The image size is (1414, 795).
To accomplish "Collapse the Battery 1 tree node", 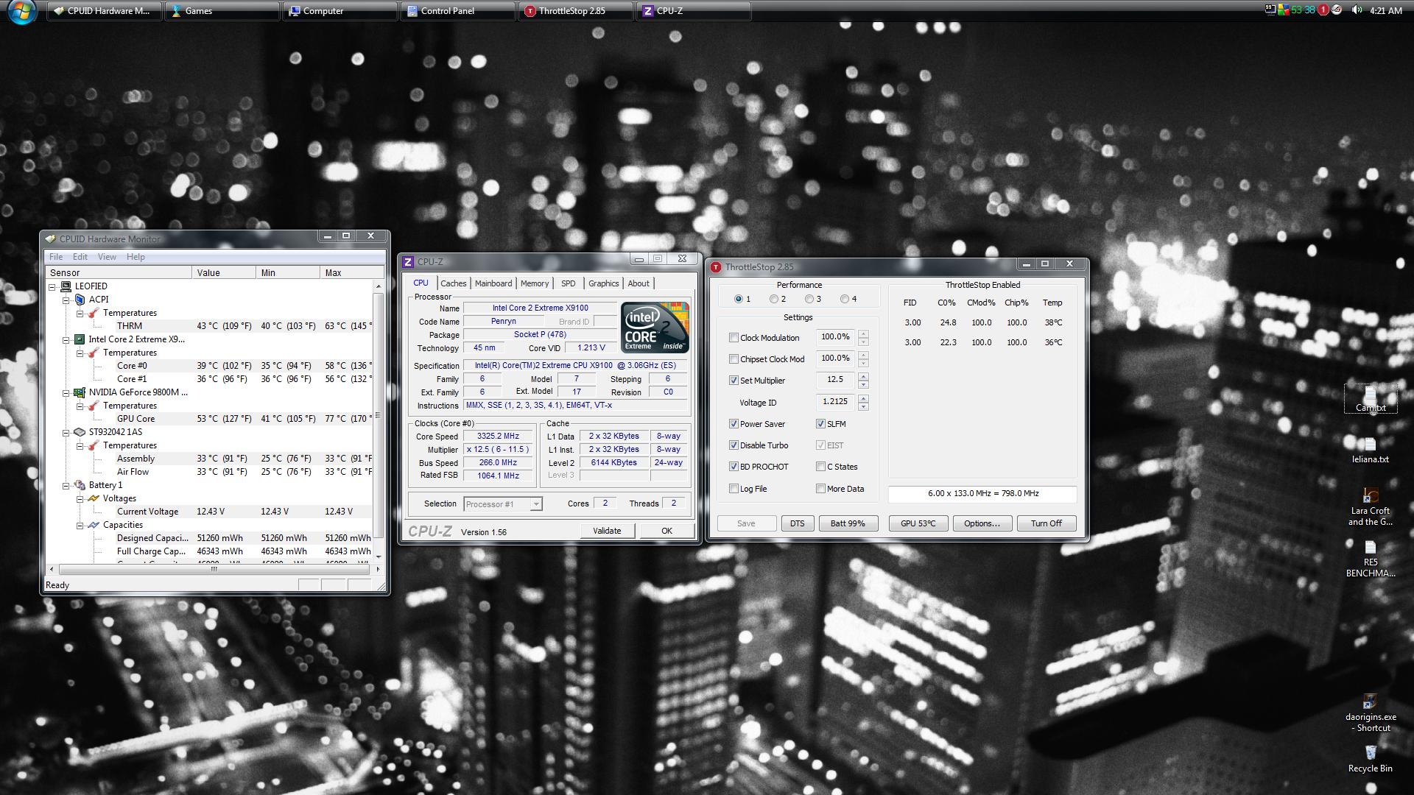I will point(66,486).
